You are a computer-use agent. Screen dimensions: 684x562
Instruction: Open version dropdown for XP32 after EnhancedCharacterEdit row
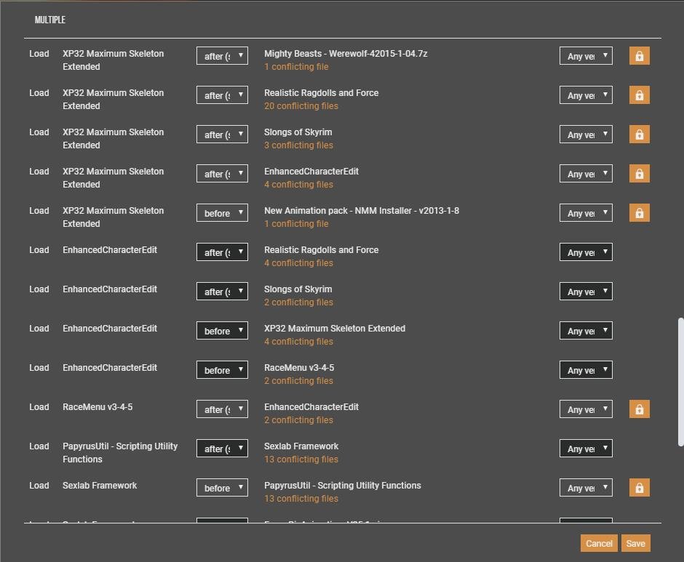click(x=586, y=174)
